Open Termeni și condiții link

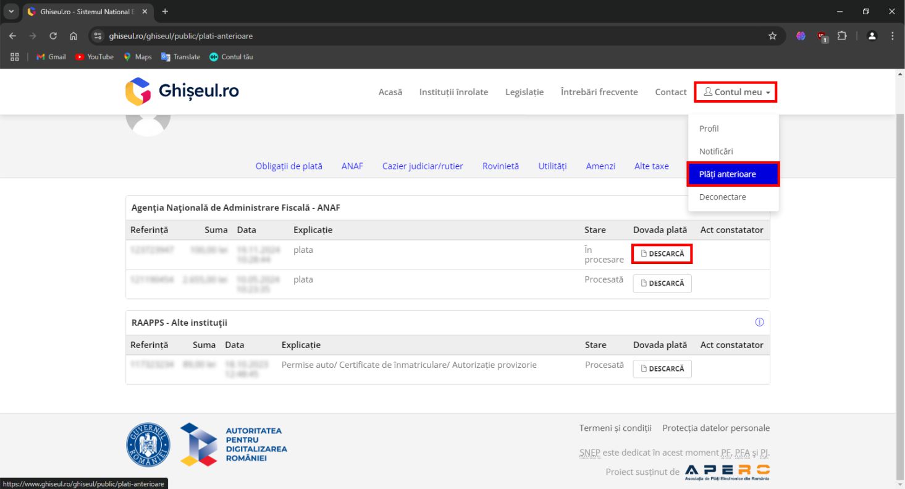point(615,428)
